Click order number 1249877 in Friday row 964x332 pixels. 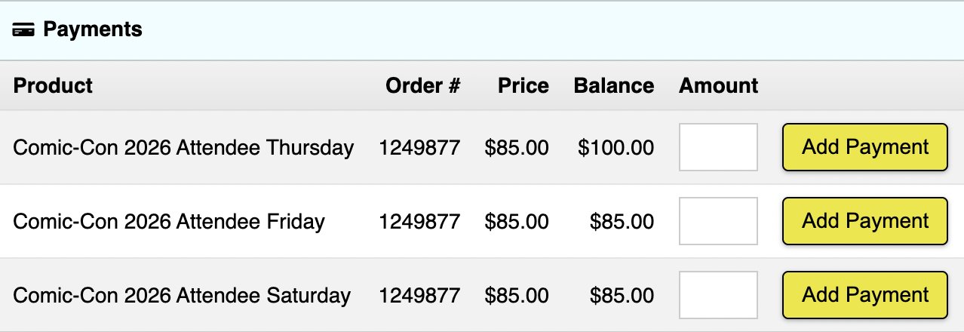click(419, 221)
